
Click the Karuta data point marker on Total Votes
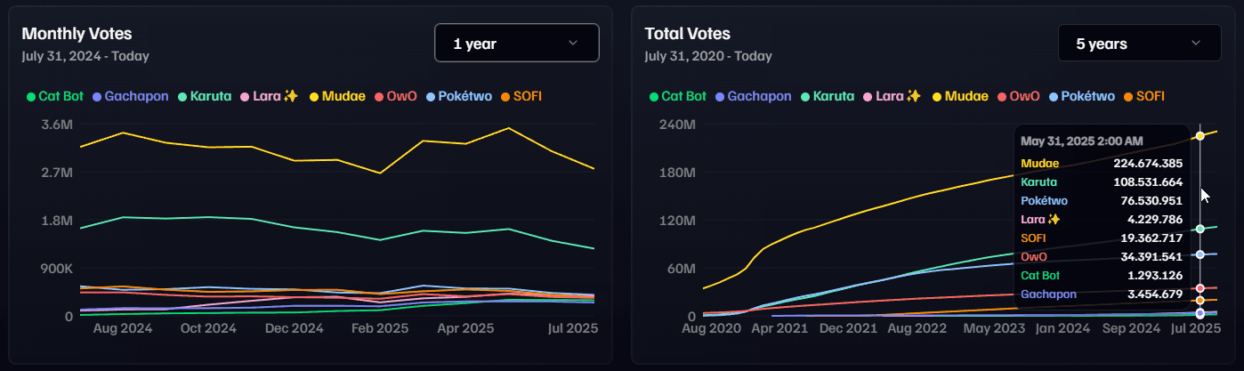pos(1200,230)
